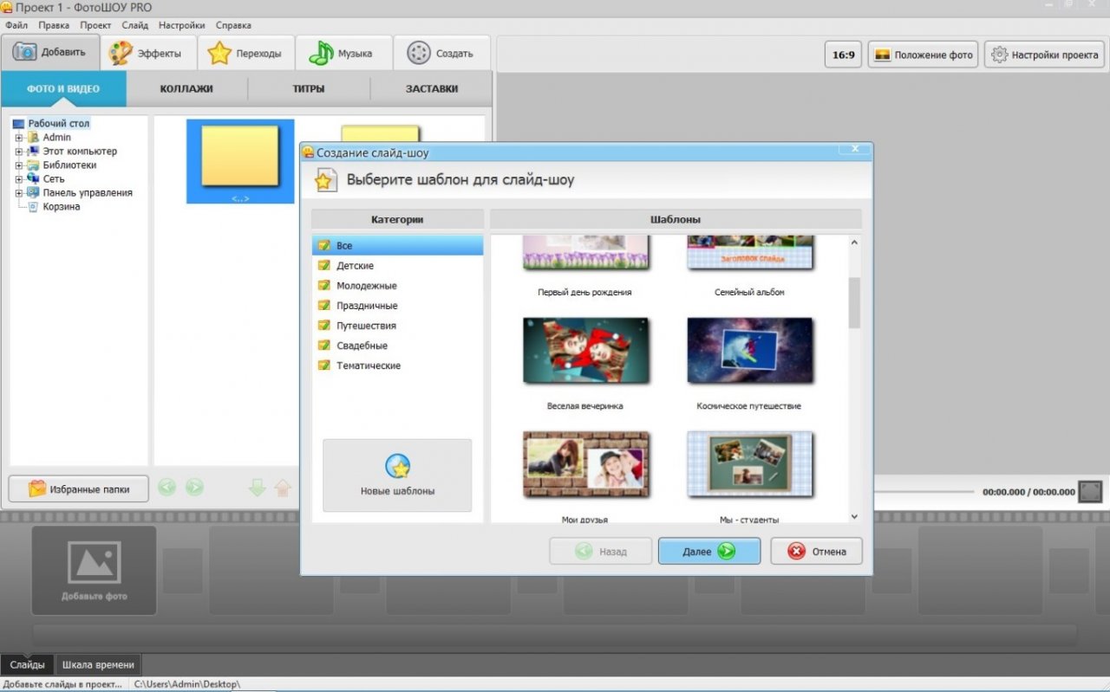Expand Этот компьютер tree node

pyautogui.click(x=19, y=152)
